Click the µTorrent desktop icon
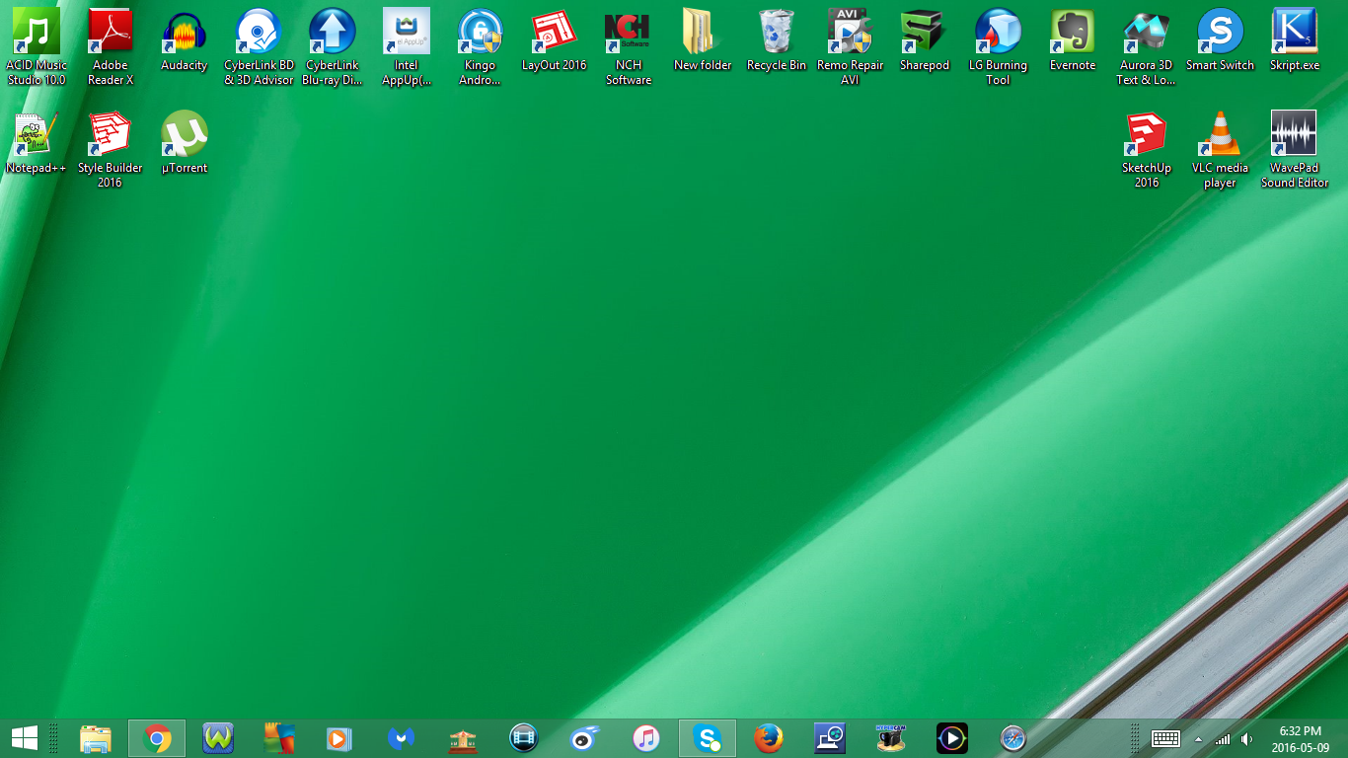The height and width of the screenshot is (758, 1348). tap(185, 134)
